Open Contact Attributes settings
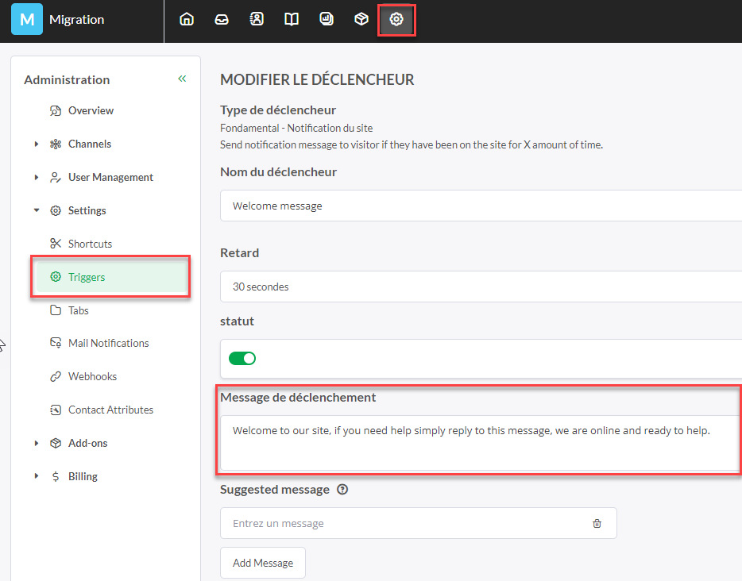The width and height of the screenshot is (742, 581). point(110,410)
